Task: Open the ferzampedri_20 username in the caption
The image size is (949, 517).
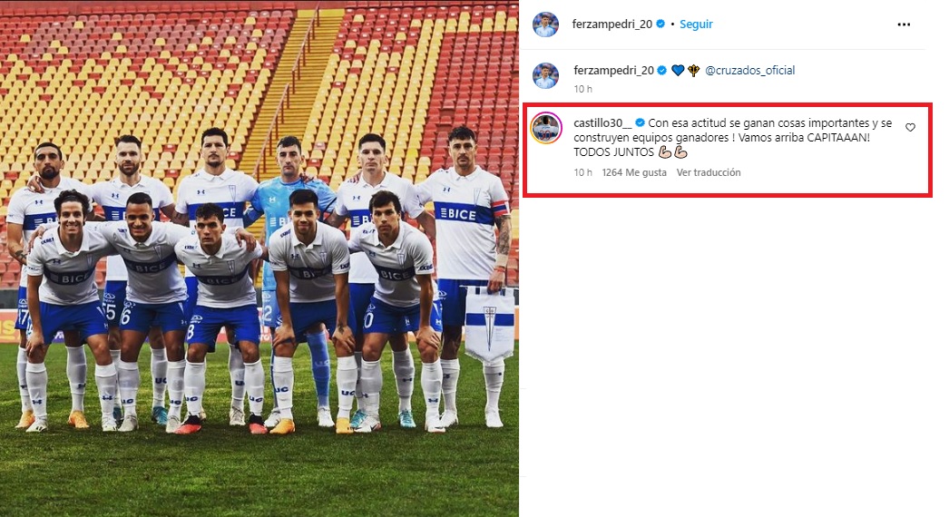Action: pyautogui.click(x=613, y=70)
